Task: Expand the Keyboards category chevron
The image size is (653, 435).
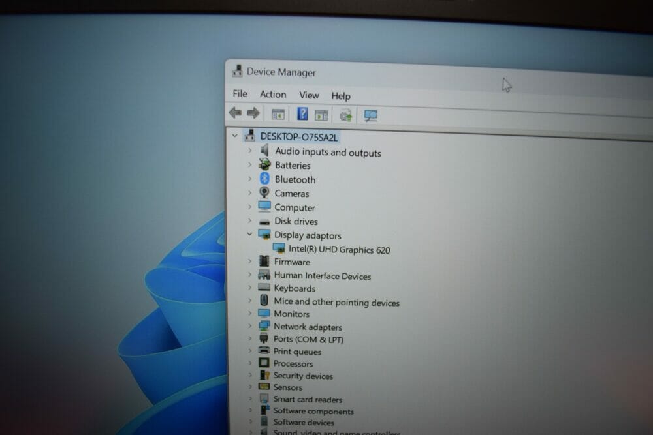Action: [x=250, y=287]
